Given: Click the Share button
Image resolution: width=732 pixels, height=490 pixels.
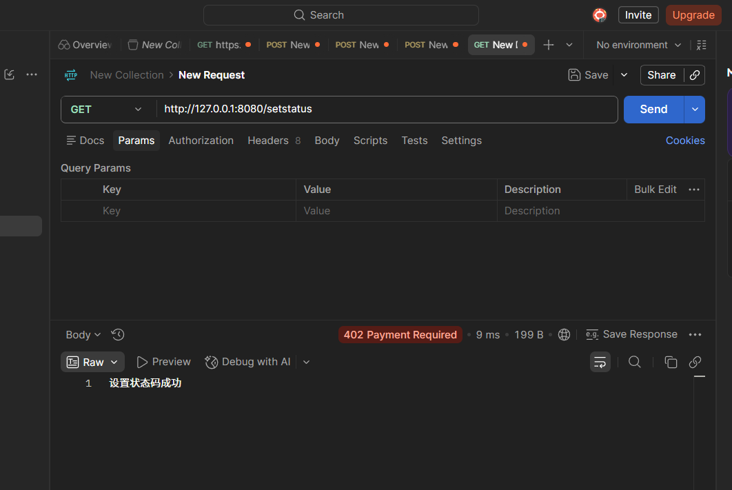Looking at the screenshot, I should [662, 75].
